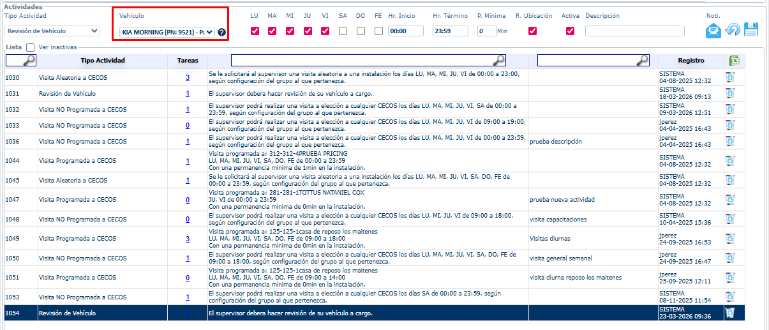769x330 pixels.
Task: Open the Tipo Actividad dropdown
Action: (53, 31)
